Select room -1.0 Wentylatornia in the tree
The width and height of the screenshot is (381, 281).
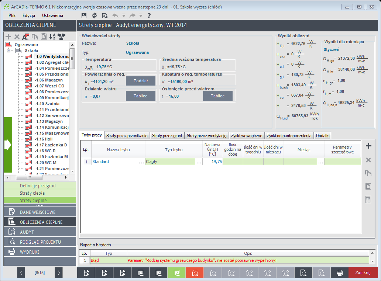52,56
